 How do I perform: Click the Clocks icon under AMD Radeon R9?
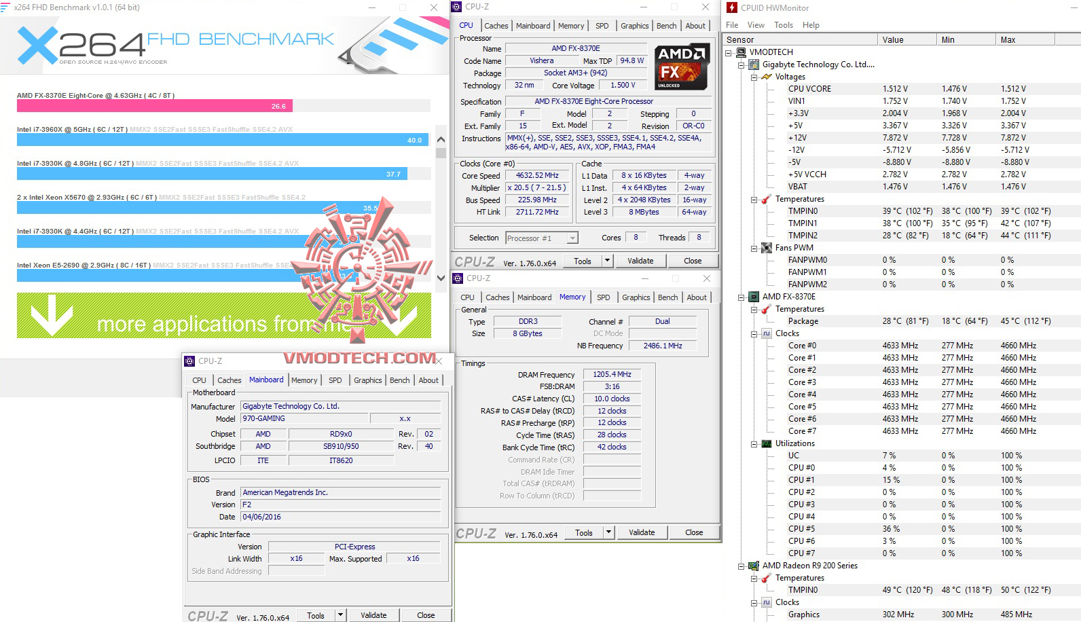pos(766,602)
